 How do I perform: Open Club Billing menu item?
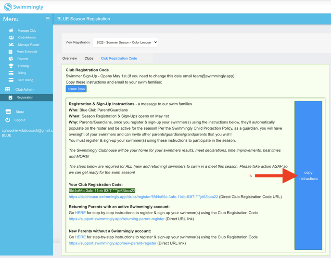25,80
